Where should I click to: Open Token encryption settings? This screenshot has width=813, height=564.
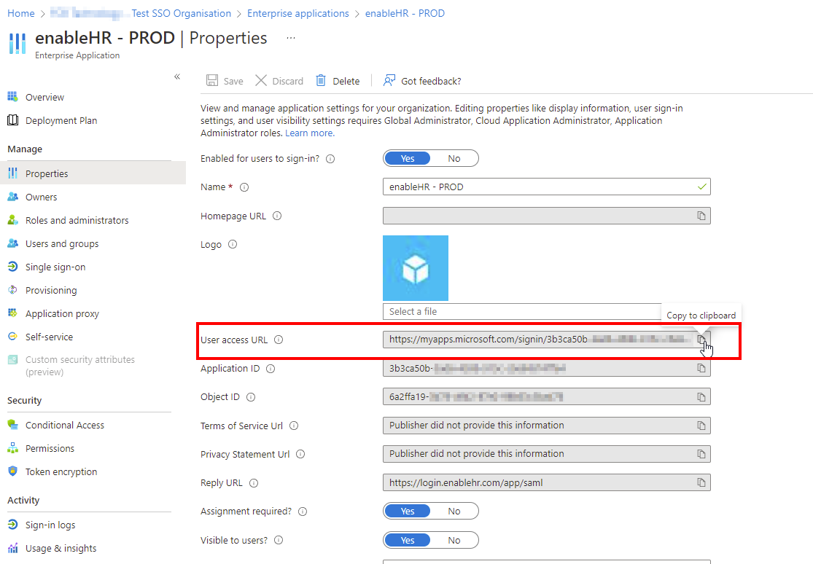61,471
